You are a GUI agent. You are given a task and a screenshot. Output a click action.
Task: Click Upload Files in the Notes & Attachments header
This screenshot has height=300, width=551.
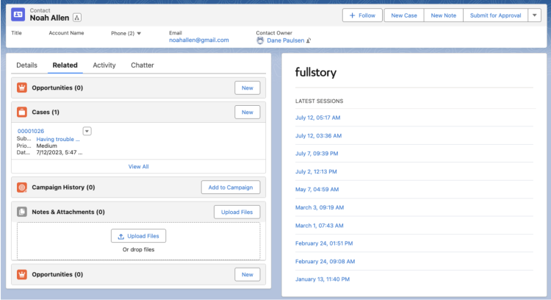[237, 212]
